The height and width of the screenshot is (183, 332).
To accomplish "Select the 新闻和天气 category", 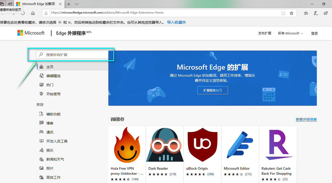I will pyautogui.click(x=55, y=159).
